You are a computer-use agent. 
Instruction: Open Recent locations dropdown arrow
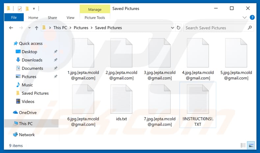[x=29, y=28]
